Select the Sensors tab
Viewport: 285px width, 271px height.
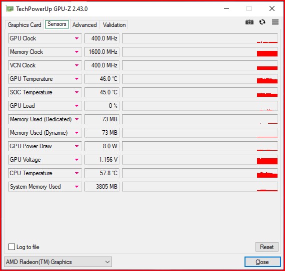pyautogui.click(x=57, y=24)
